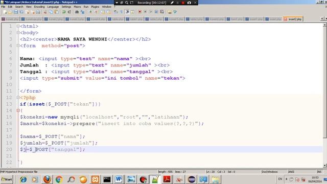
Task: Click line number 20 in the margin
Action: (9, 149)
